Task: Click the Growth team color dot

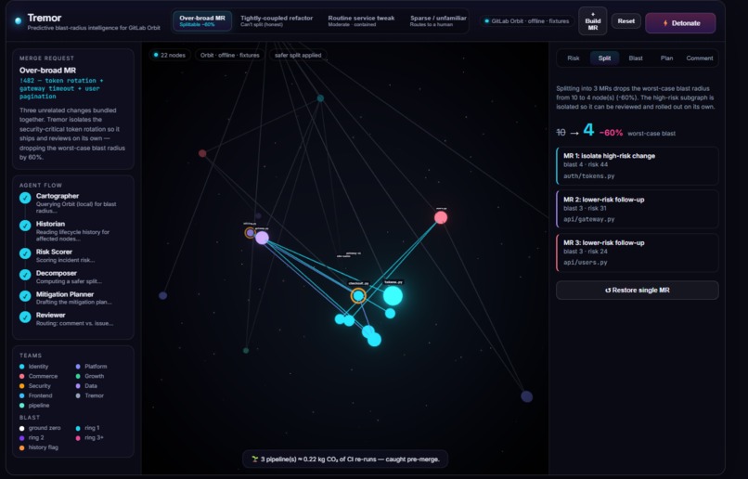Action: click(x=78, y=376)
